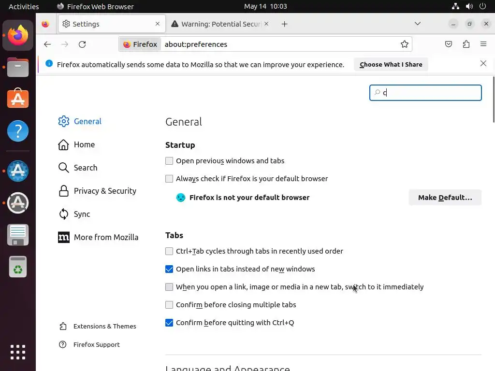
Task: Open the system status menu
Action: coord(469,6)
